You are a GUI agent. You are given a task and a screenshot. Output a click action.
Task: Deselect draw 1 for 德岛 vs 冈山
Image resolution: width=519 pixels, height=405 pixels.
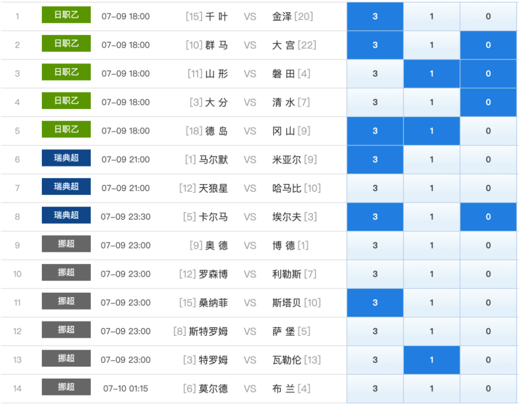coord(432,131)
